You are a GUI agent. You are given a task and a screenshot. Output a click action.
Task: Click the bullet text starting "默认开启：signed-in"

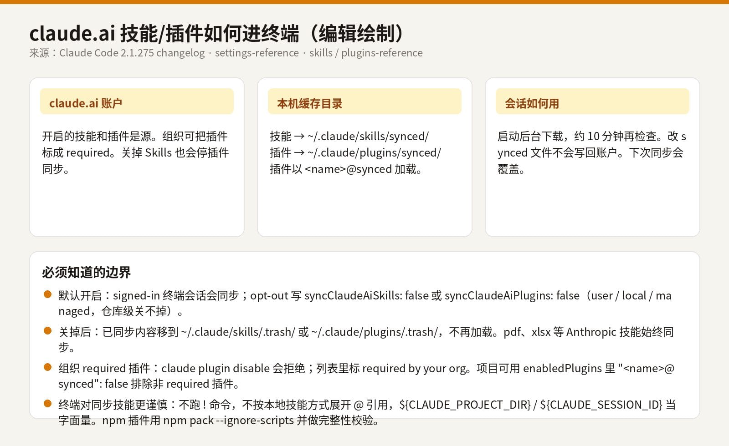[365, 303]
